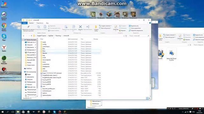Open recent locations dropdown next to Forward arrow
Image resolution: width=204 pixels, height=114 pixels.
click(x=29, y=36)
